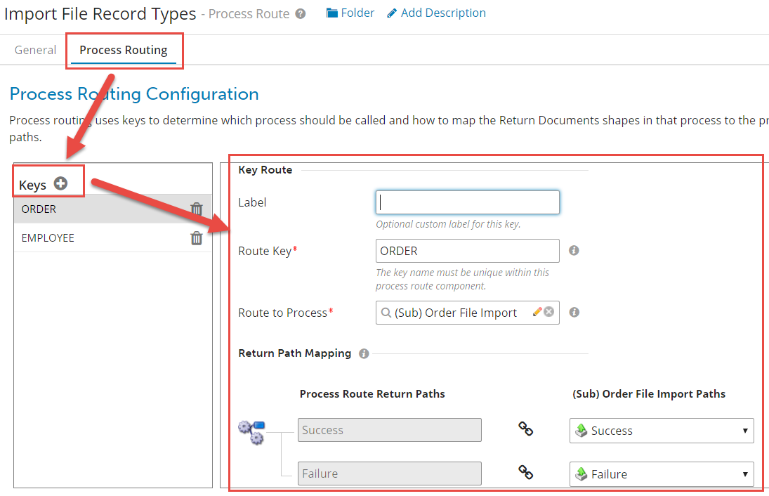Clear the Route to Process selection

pyautogui.click(x=550, y=311)
